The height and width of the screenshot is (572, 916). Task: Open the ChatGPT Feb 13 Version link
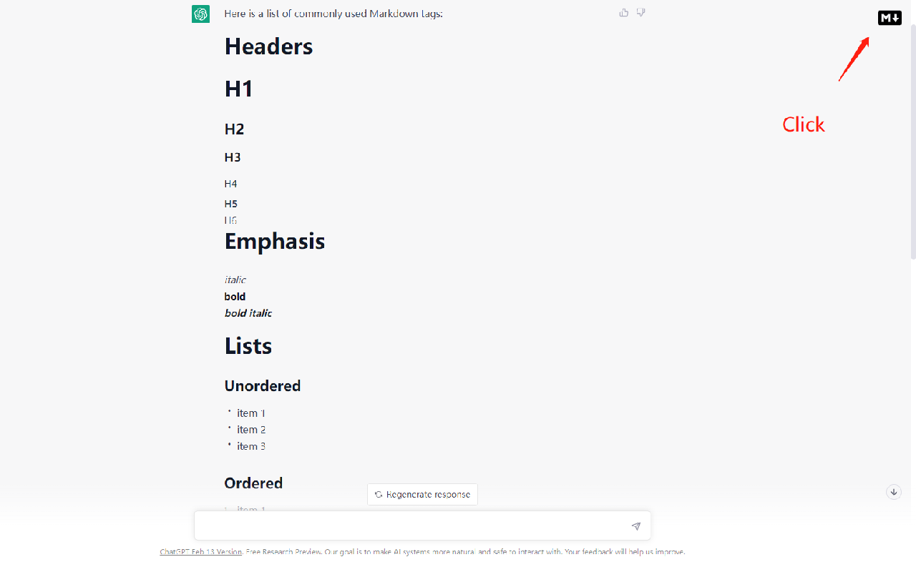[x=200, y=551]
